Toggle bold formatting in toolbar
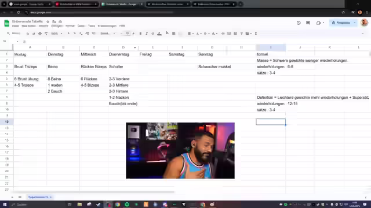This screenshot has width=371, height=208. 140,34
